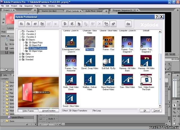The width and height of the screenshot is (180, 130).
Task: Expand the Alpha category node
Action: 20,54
